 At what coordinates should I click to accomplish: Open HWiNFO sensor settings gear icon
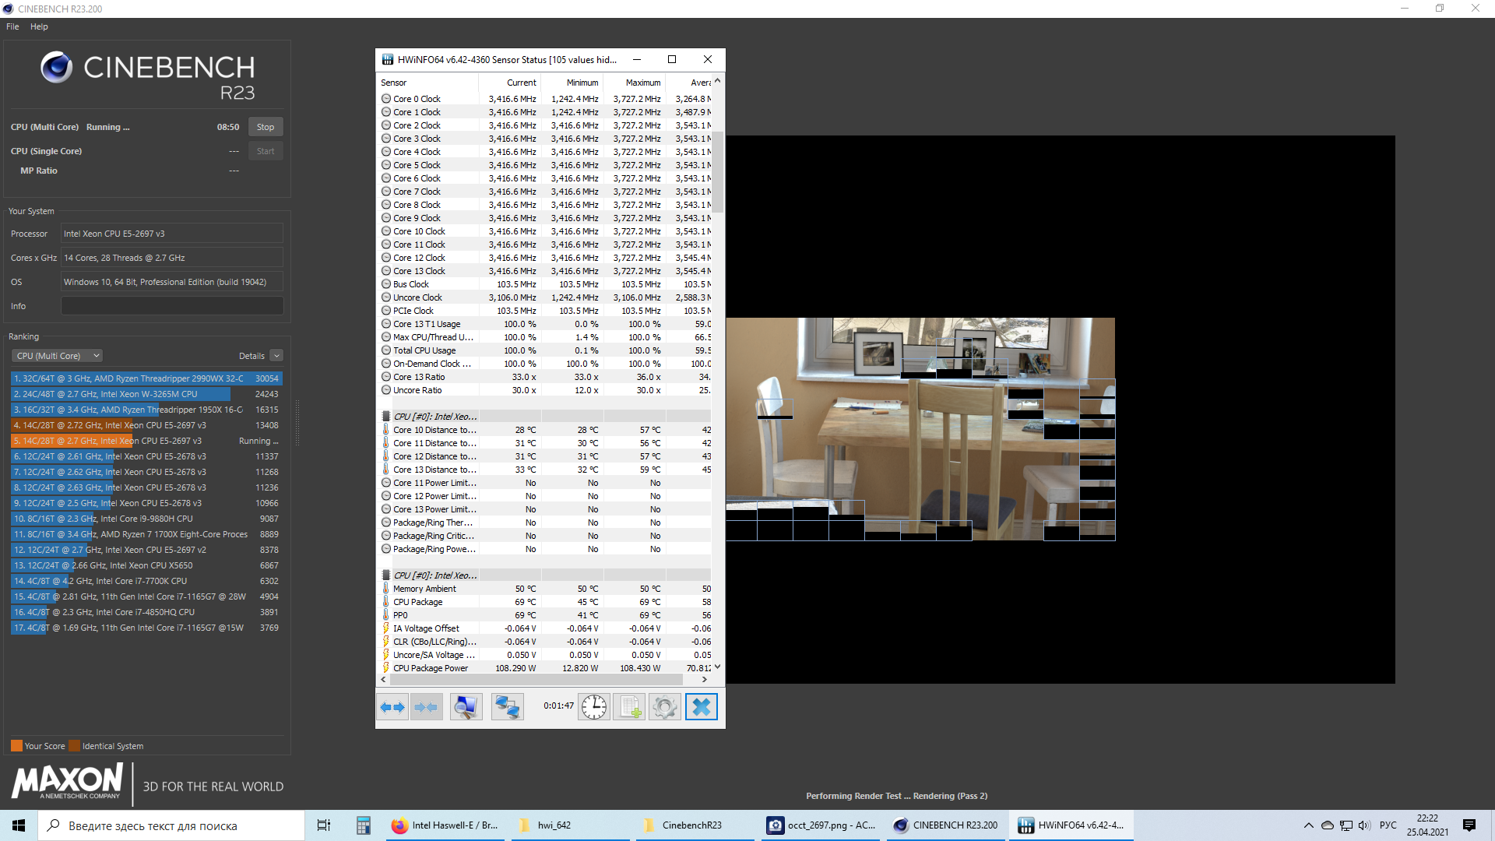pos(665,707)
